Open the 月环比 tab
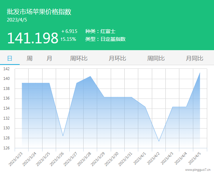Viewport: 214px width, 173px height. pos(117,58)
